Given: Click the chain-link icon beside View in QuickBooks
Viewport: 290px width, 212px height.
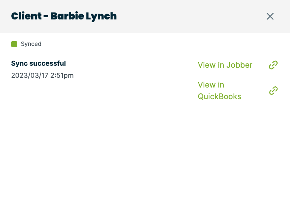Looking at the screenshot, I should (273, 91).
